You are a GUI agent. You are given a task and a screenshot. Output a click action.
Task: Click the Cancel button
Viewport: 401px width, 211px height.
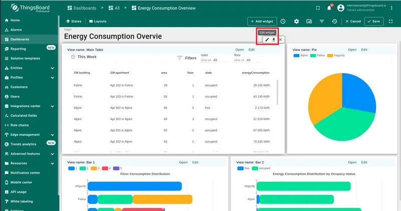pos(353,22)
